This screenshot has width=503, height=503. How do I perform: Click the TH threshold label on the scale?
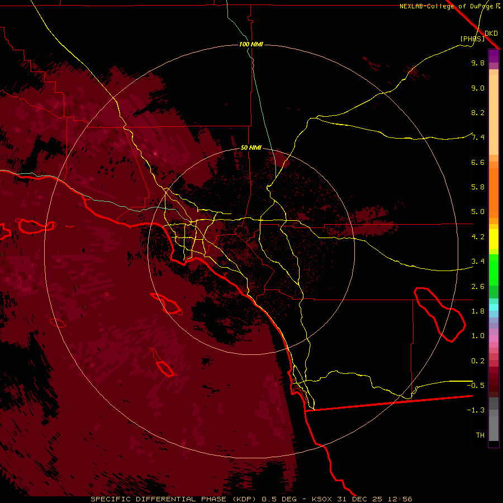pyautogui.click(x=480, y=435)
